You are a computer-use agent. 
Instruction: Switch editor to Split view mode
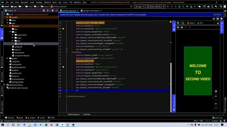(x=217, y=19)
